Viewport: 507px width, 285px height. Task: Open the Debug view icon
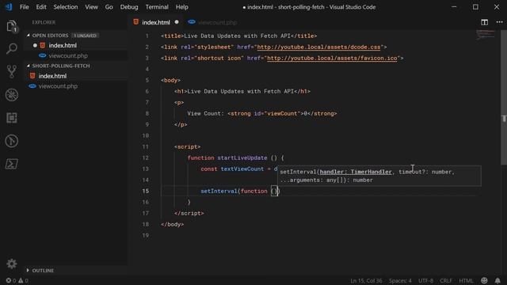coord(12,95)
